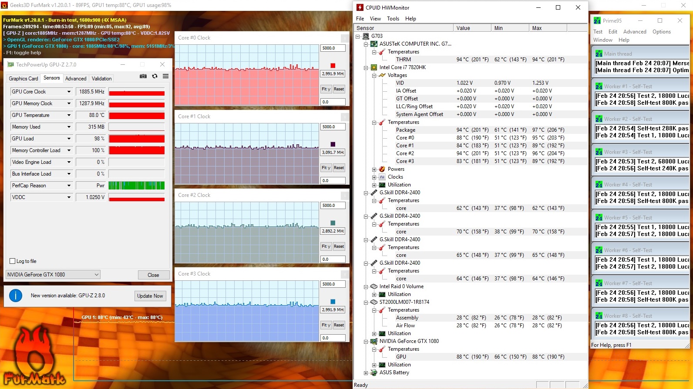Open the Tools menu in HWMonitor
This screenshot has height=389, width=693.
pos(393,19)
